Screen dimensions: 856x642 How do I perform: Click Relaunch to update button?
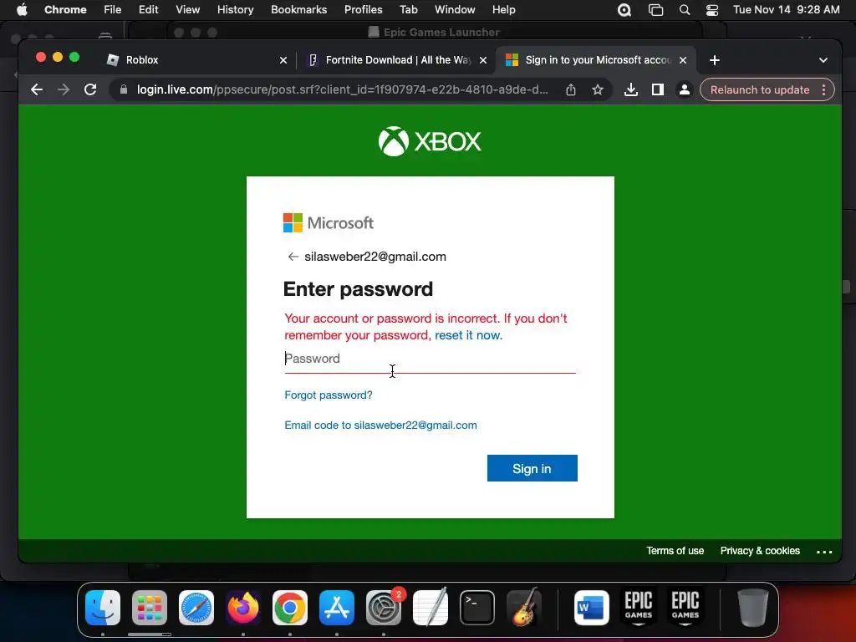[759, 89]
